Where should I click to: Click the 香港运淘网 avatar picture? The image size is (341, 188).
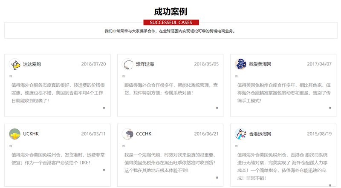(x=241, y=134)
